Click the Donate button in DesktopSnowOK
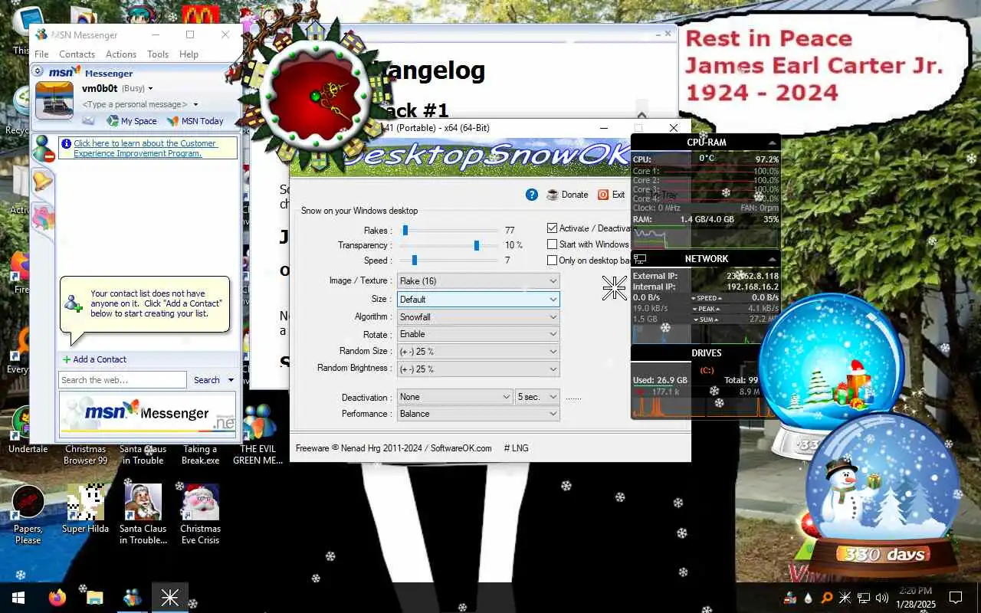This screenshot has width=981, height=613. coord(567,195)
